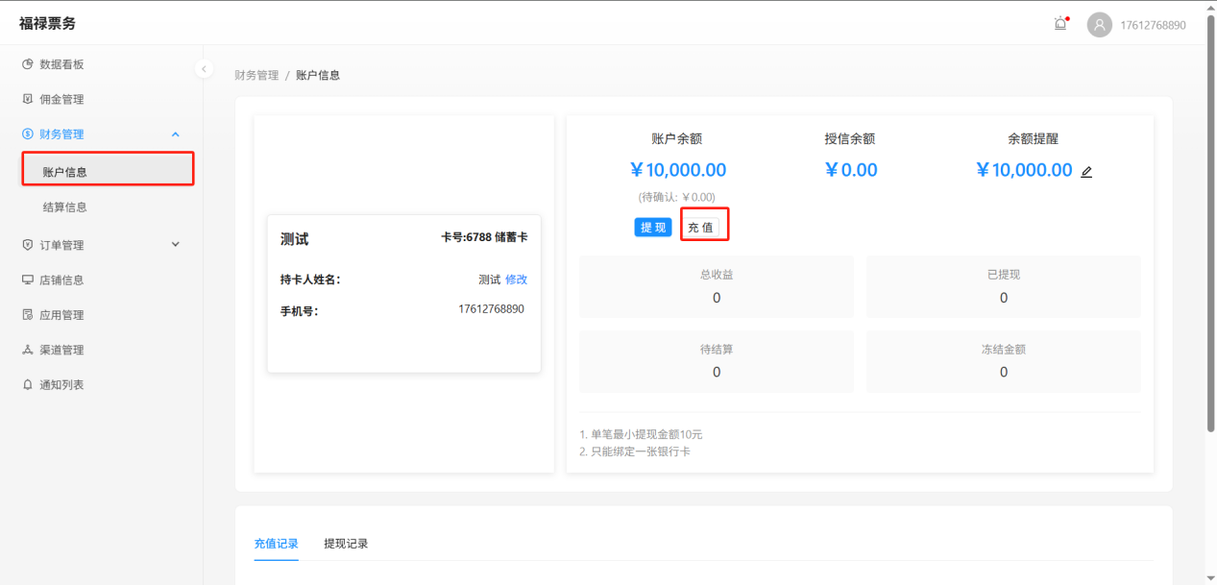Viewport: 1217px width, 585px height.
Task: Select the 充值记录 tab
Action: [276, 544]
